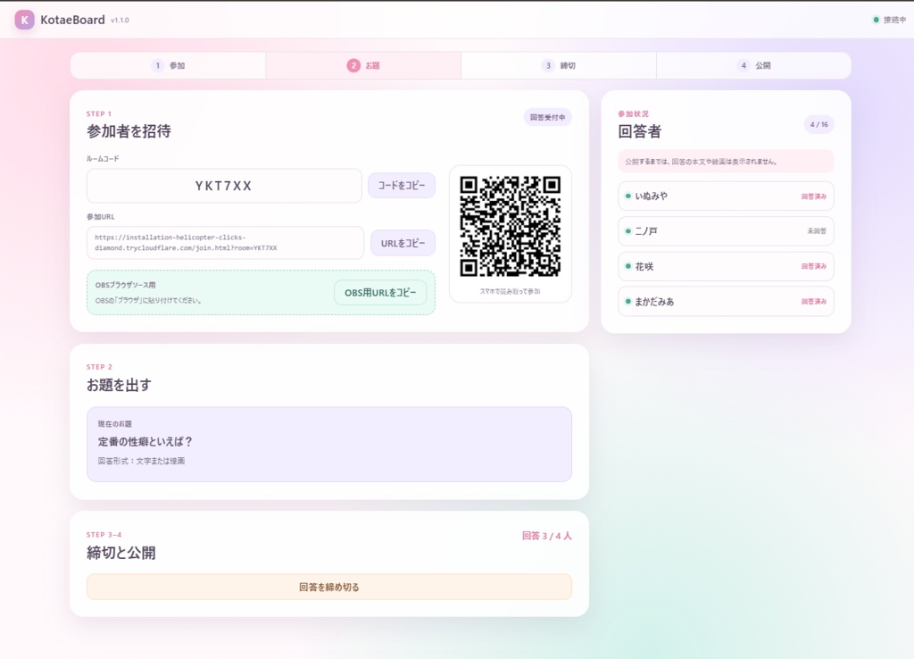Click the 接続中 status label
The height and width of the screenshot is (659, 914).
coord(894,20)
